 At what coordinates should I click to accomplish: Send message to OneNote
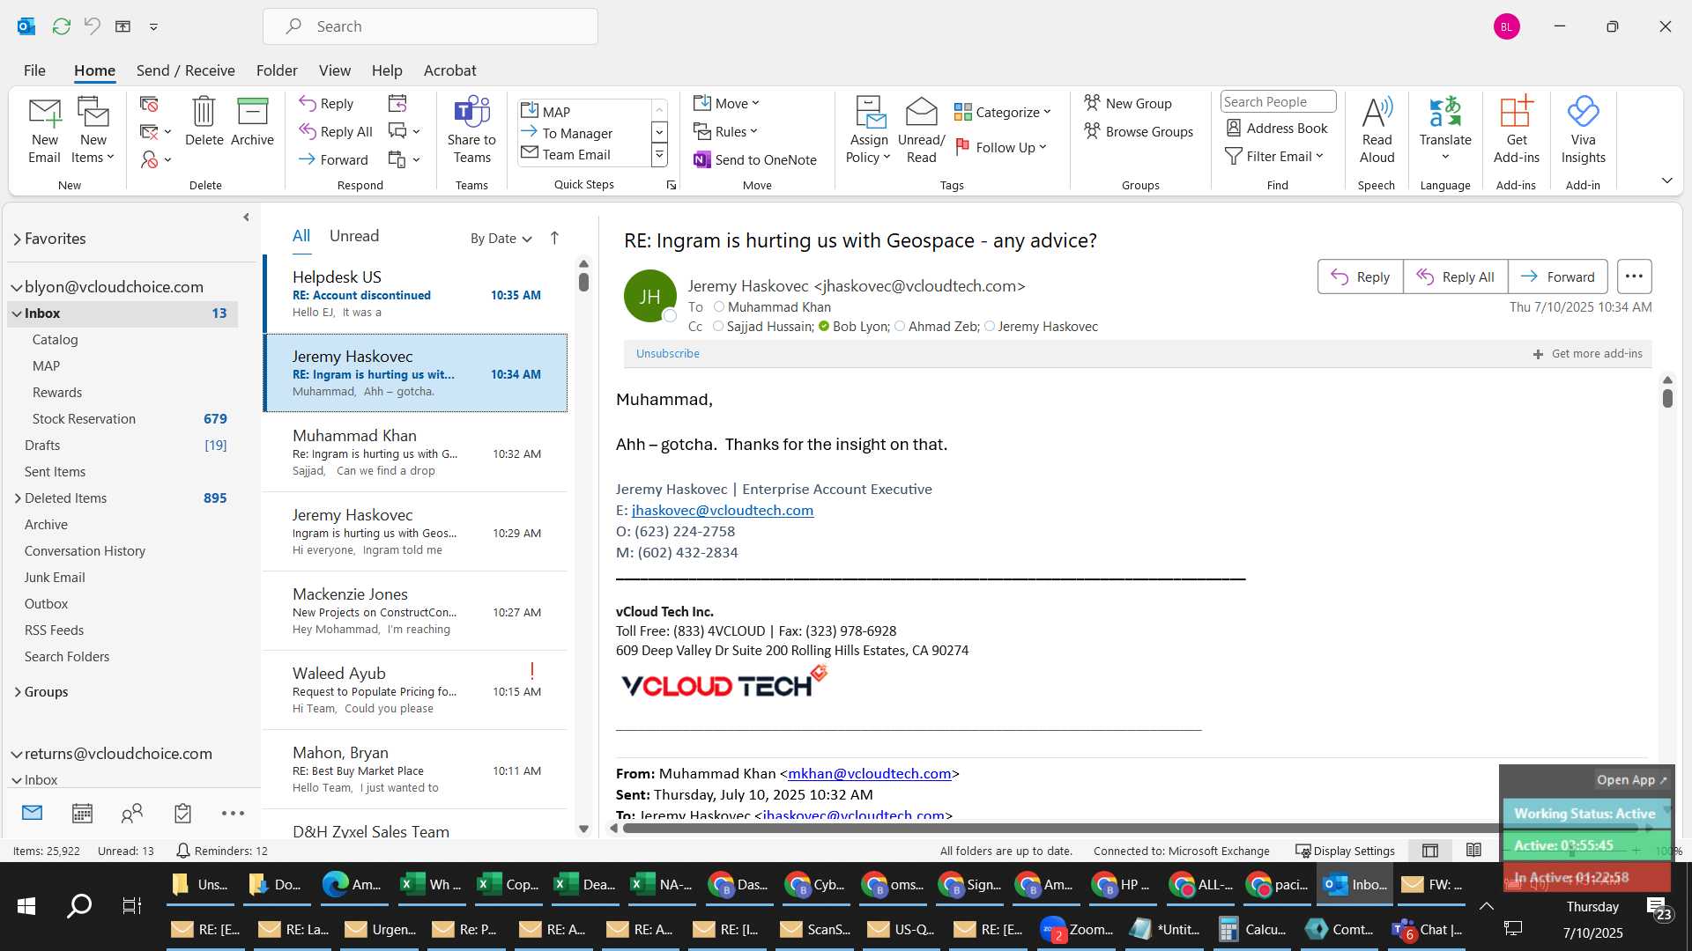[x=755, y=159]
